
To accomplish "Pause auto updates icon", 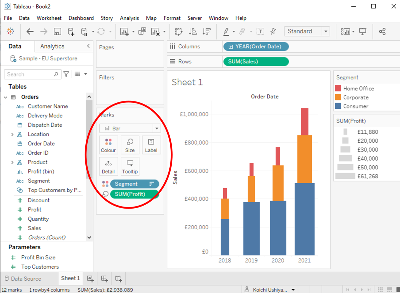I will click(x=84, y=32).
